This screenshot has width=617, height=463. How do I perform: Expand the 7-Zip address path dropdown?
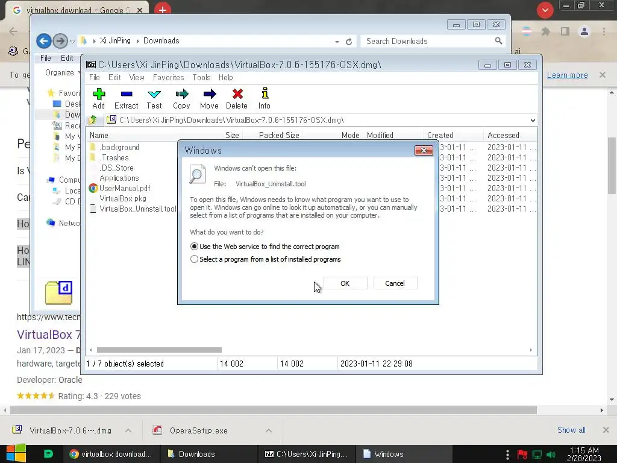point(533,120)
